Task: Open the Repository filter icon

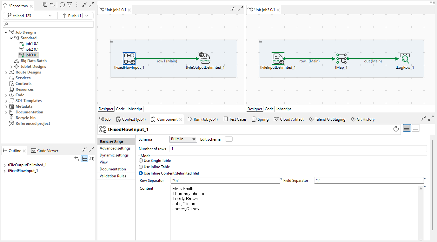Action: point(70,5)
